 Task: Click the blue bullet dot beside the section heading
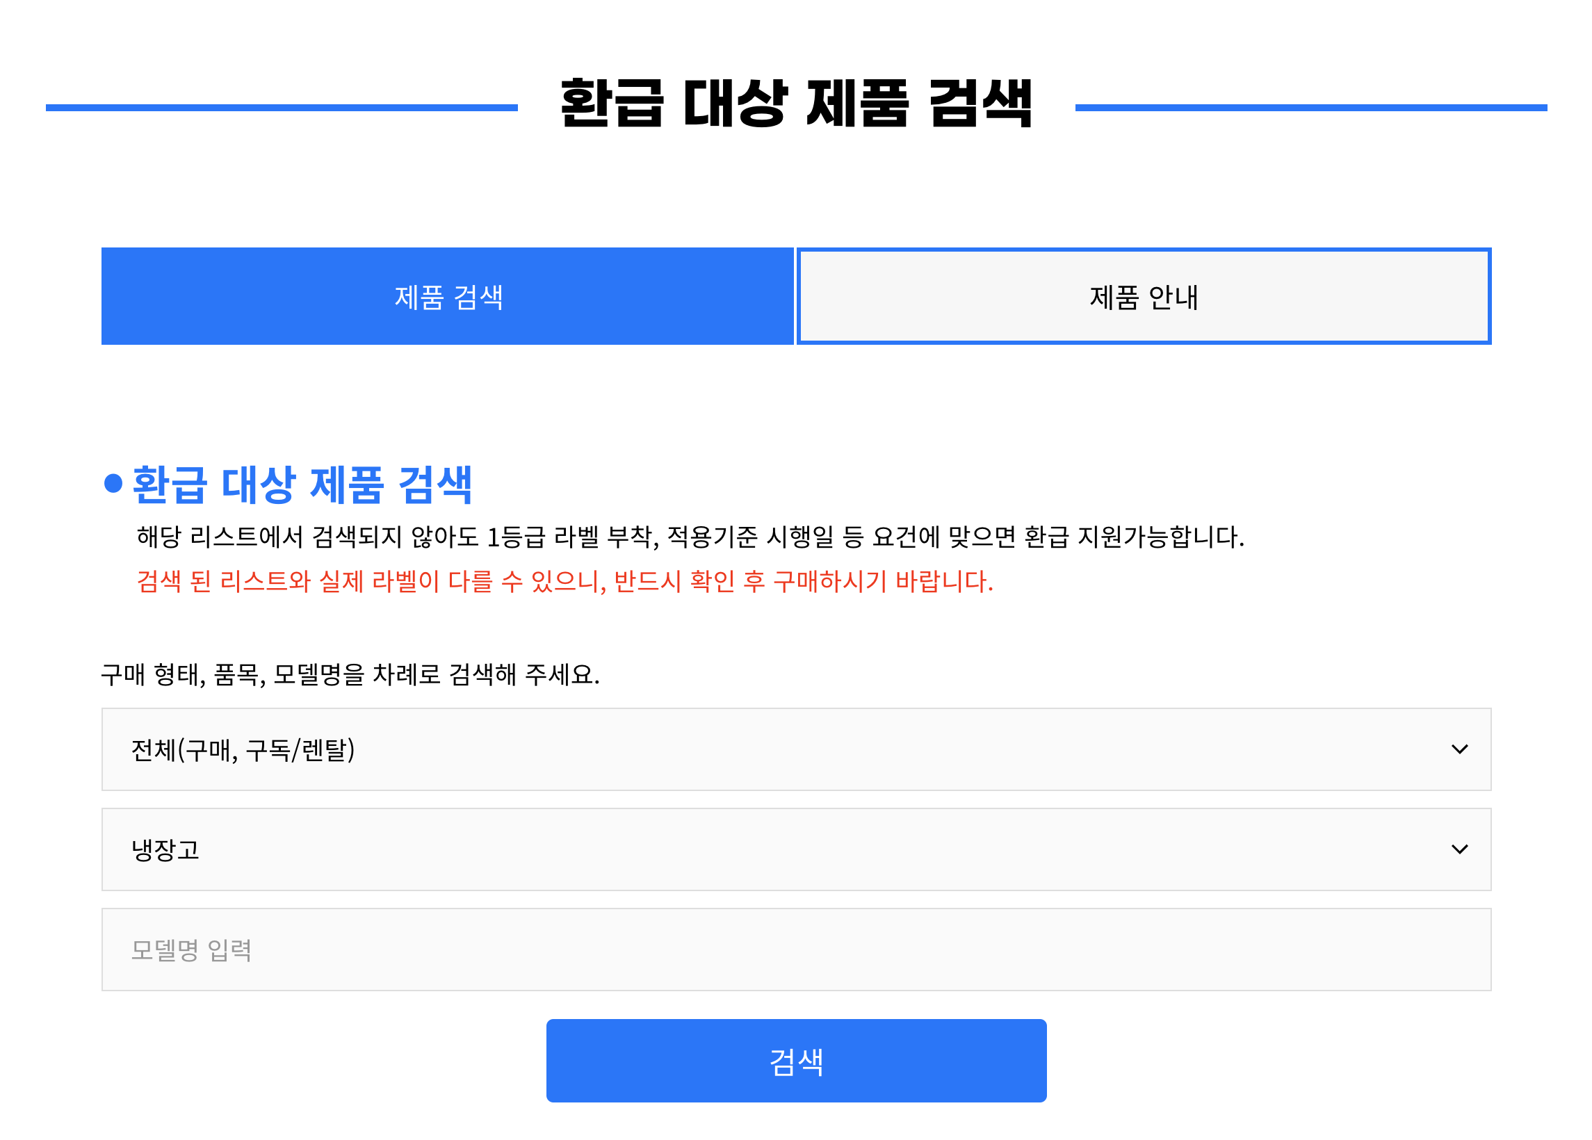[113, 483]
